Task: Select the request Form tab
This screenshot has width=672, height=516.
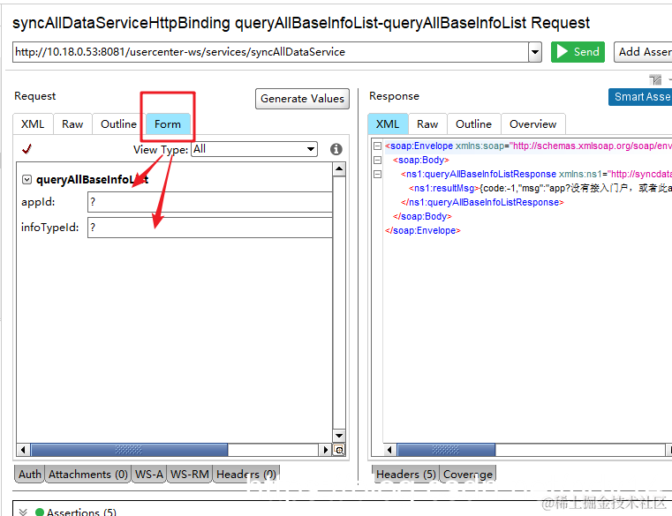Action: [x=168, y=124]
